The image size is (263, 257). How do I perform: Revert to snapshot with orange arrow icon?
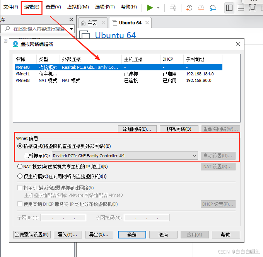pos(201,8)
